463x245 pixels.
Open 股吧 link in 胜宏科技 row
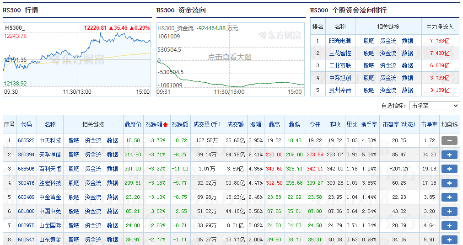pos(74,183)
